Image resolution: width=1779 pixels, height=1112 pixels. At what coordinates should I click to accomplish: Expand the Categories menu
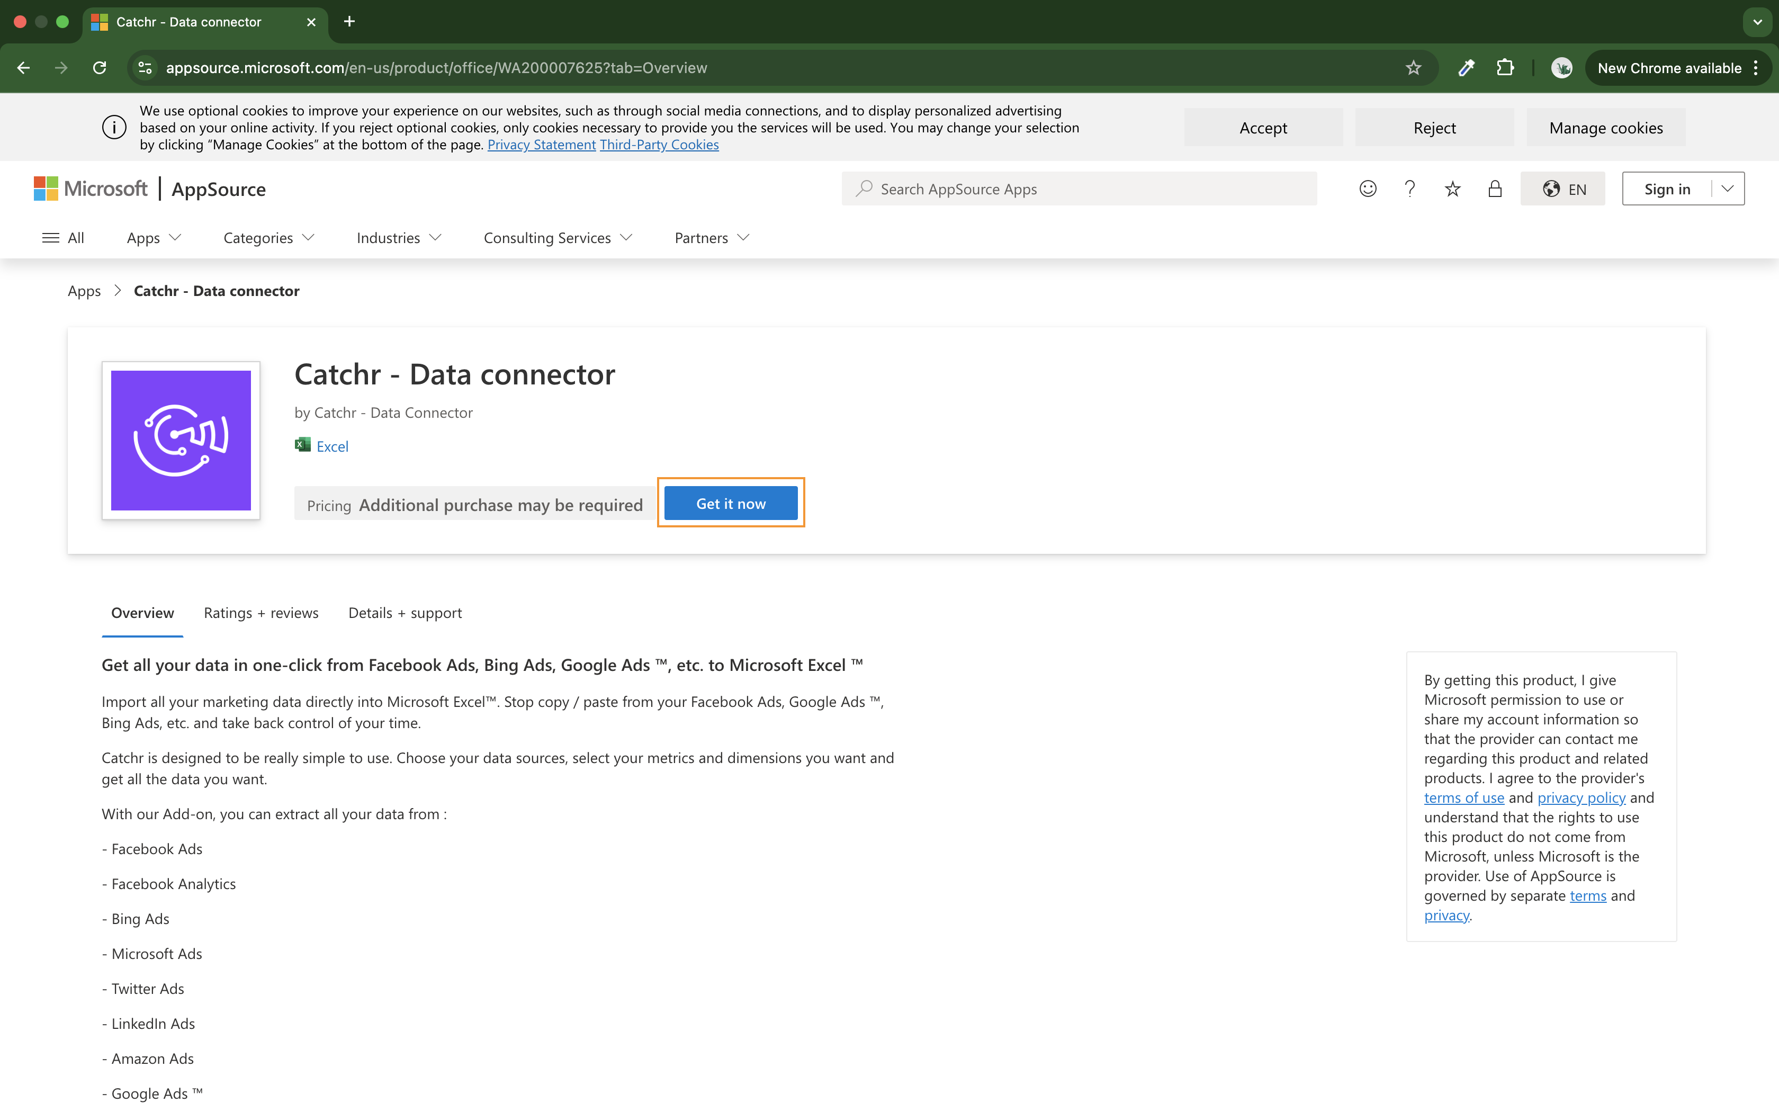tap(269, 238)
